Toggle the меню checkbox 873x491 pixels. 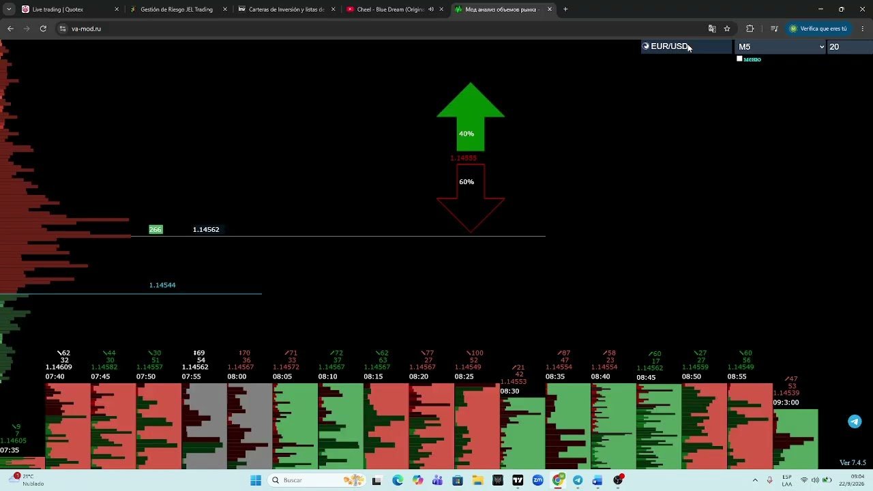pos(739,59)
